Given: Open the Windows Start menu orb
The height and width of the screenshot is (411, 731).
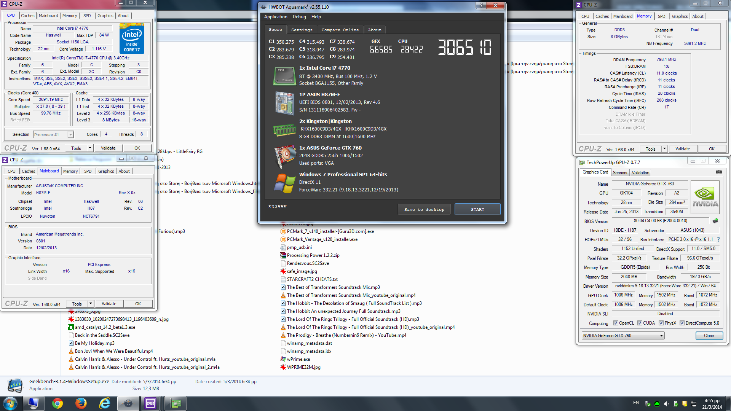Looking at the screenshot, I should 10,403.
